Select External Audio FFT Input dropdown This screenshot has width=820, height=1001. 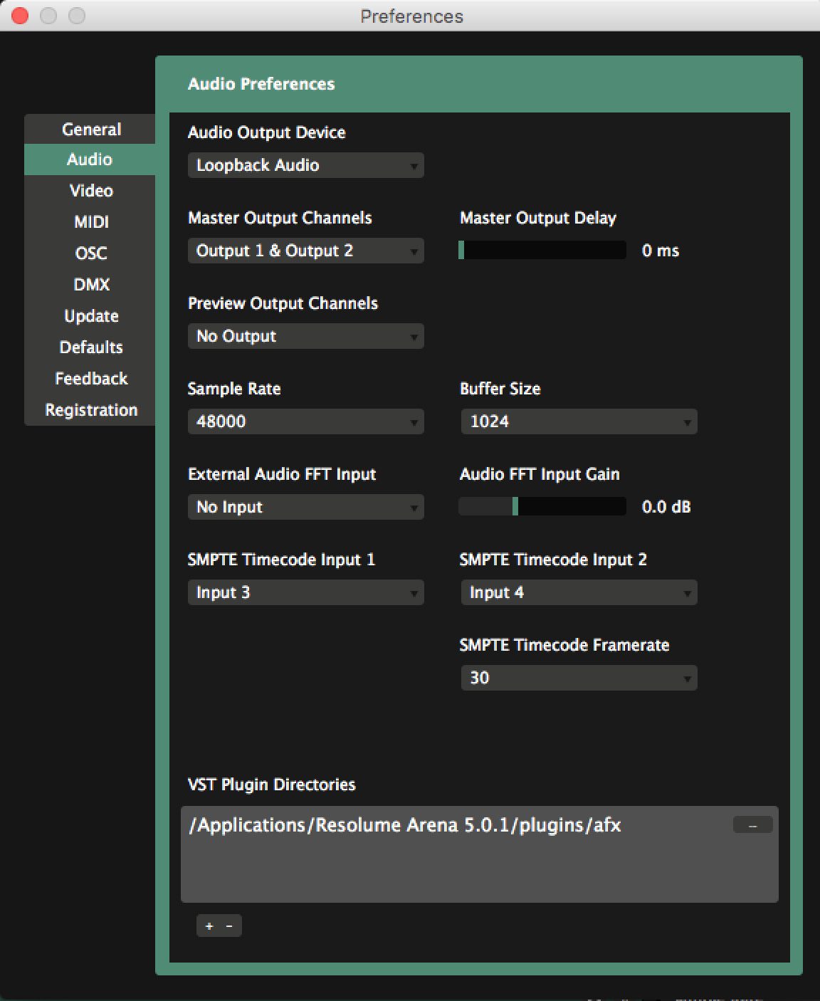pyautogui.click(x=305, y=507)
